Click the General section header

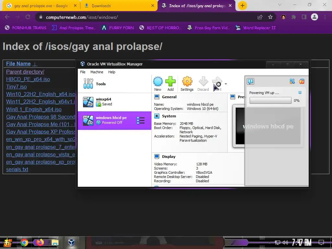click(x=169, y=97)
